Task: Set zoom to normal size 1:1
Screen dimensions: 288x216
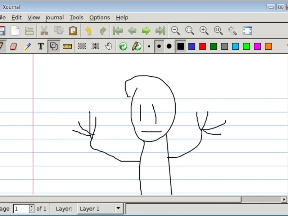Action: pos(218,31)
